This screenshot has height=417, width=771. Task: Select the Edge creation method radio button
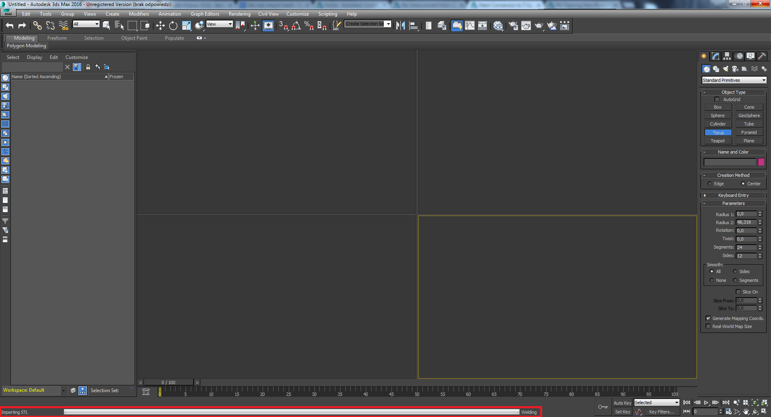point(710,183)
